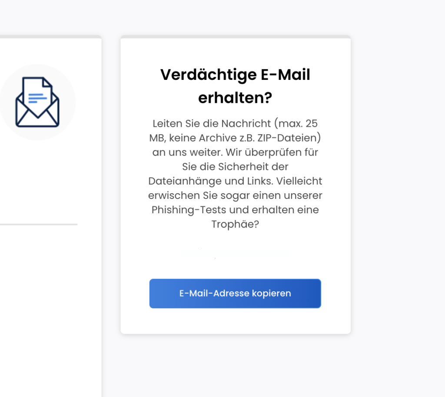Copy the address with E-Mail-Adresse kopieren button

click(x=235, y=293)
